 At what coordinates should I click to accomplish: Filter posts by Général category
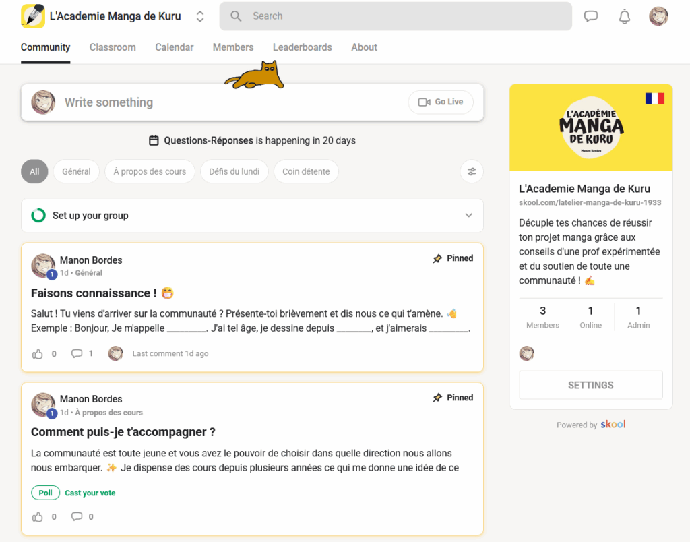[x=76, y=171]
